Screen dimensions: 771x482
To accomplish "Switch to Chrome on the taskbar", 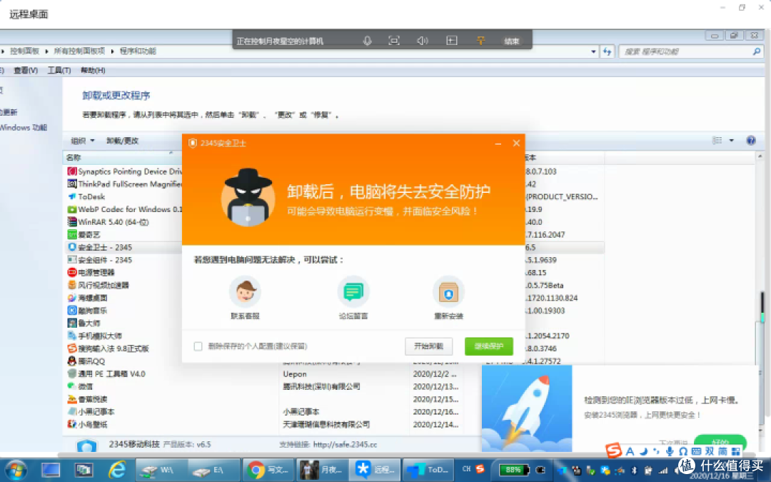I will point(268,470).
